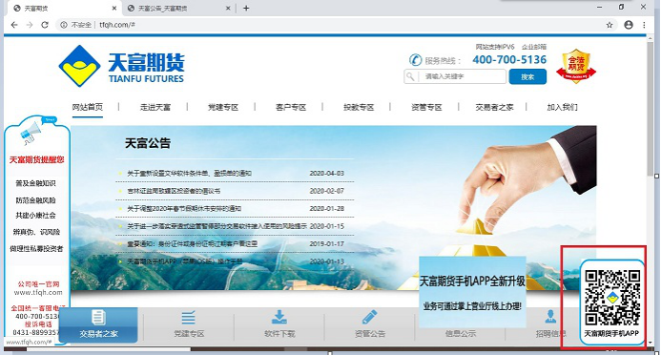Screen dimensions: 661x355
Task: Open the 客户专区 nav item
Action: pyautogui.click(x=291, y=108)
